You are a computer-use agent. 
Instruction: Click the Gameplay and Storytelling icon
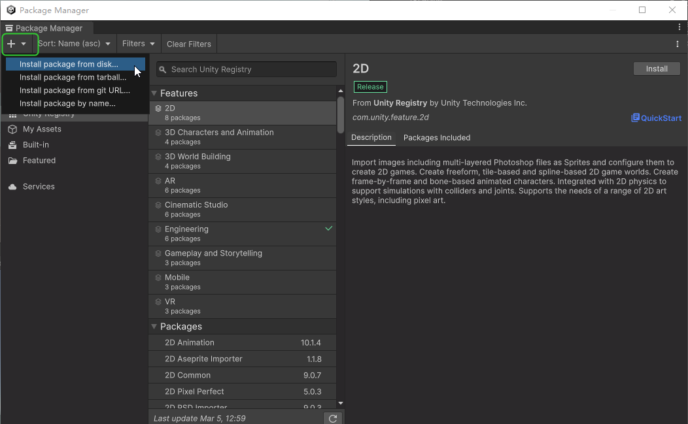[x=158, y=253]
